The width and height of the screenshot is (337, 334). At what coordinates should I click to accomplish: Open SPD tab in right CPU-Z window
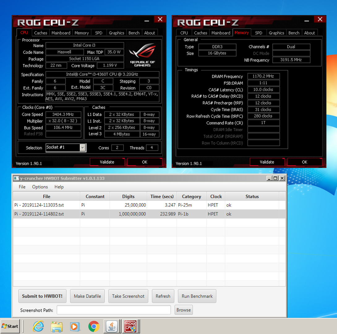point(258,33)
